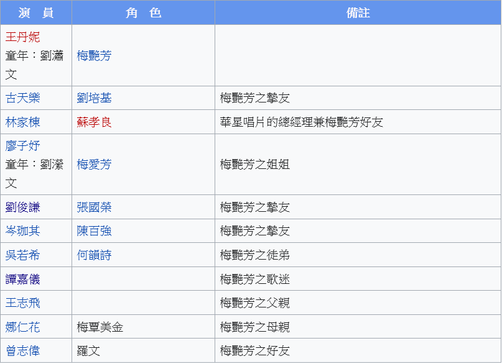
Task: Open the 王志飛 link
Action: [x=23, y=303]
